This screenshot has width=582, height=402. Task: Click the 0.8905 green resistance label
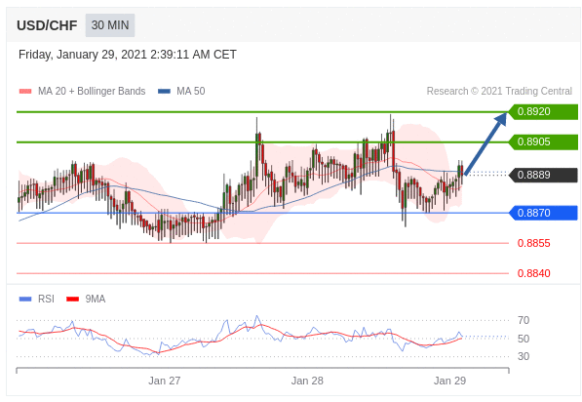click(x=543, y=141)
